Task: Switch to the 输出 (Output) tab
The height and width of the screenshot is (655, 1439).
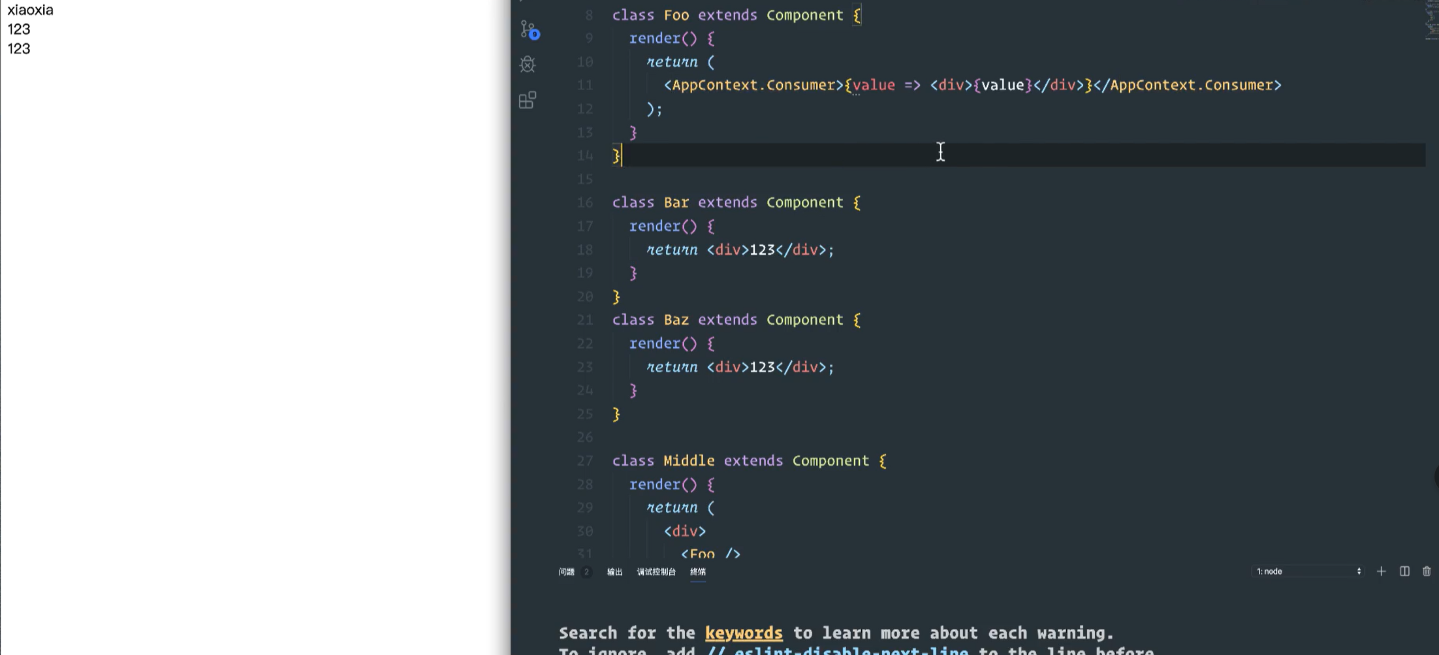Action: pyautogui.click(x=614, y=572)
